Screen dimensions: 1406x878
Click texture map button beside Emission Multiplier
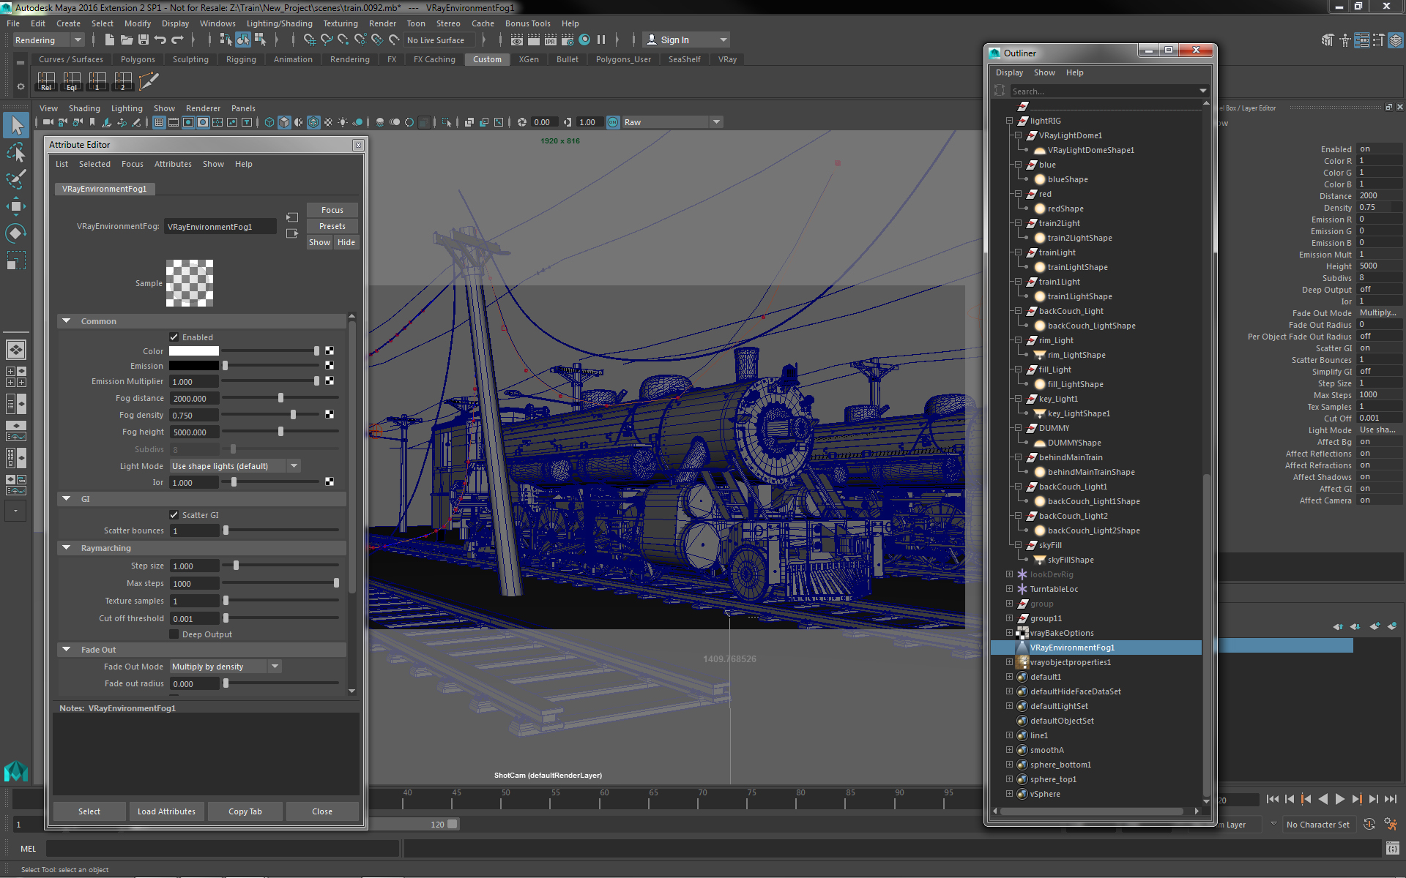(x=330, y=381)
